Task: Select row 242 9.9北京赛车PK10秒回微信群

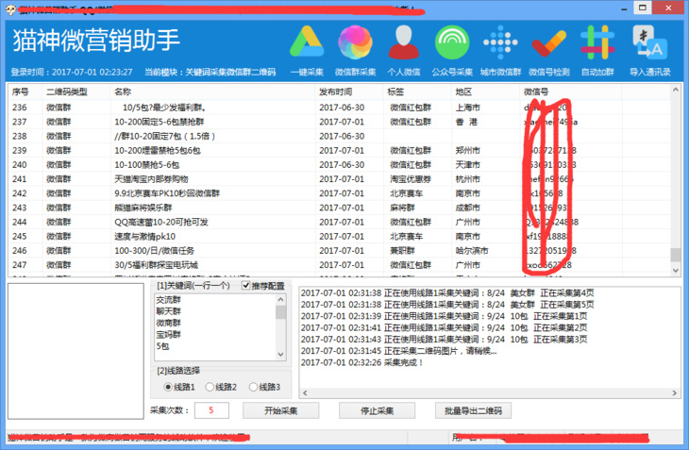Action: point(339,193)
